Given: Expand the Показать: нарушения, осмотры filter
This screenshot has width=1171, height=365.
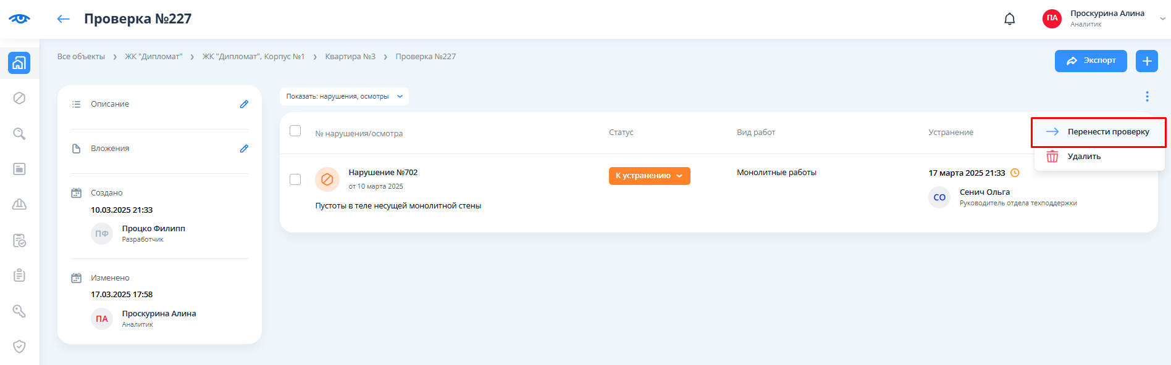Looking at the screenshot, I should pos(344,97).
